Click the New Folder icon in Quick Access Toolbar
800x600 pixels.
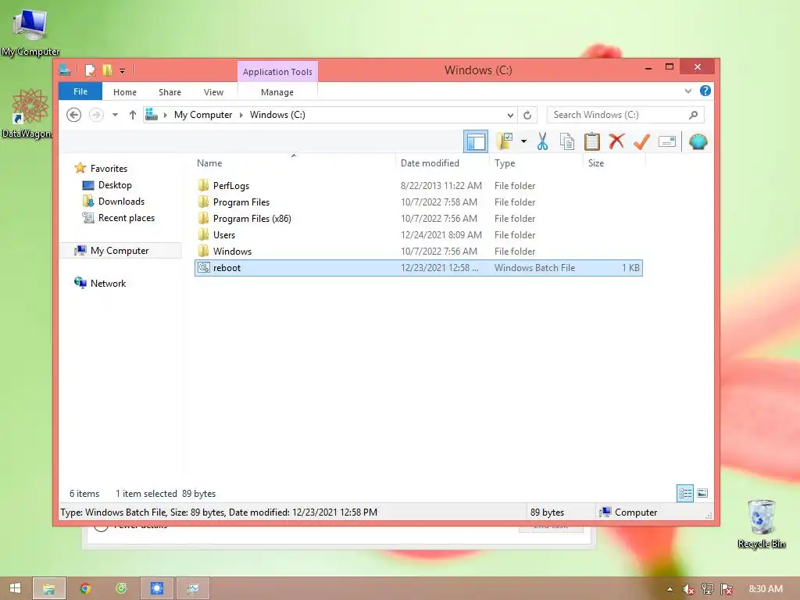[x=107, y=70]
